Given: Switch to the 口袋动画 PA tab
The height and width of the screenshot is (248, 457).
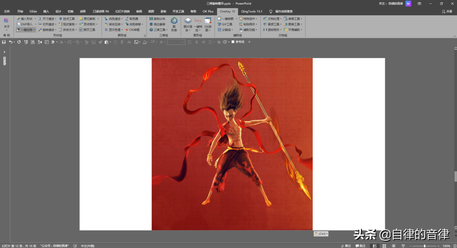Looking at the screenshot, I should pyautogui.click(x=101, y=11).
